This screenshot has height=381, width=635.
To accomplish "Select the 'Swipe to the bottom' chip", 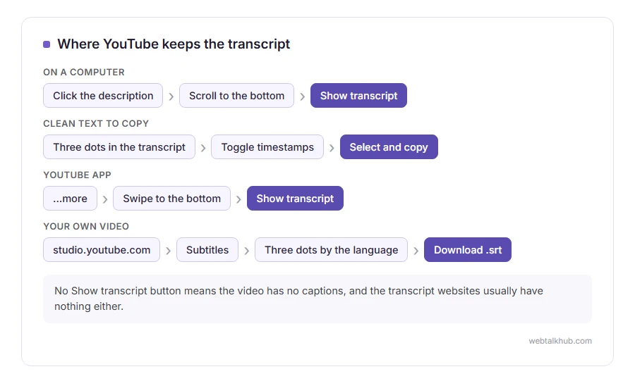I will click(x=171, y=198).
